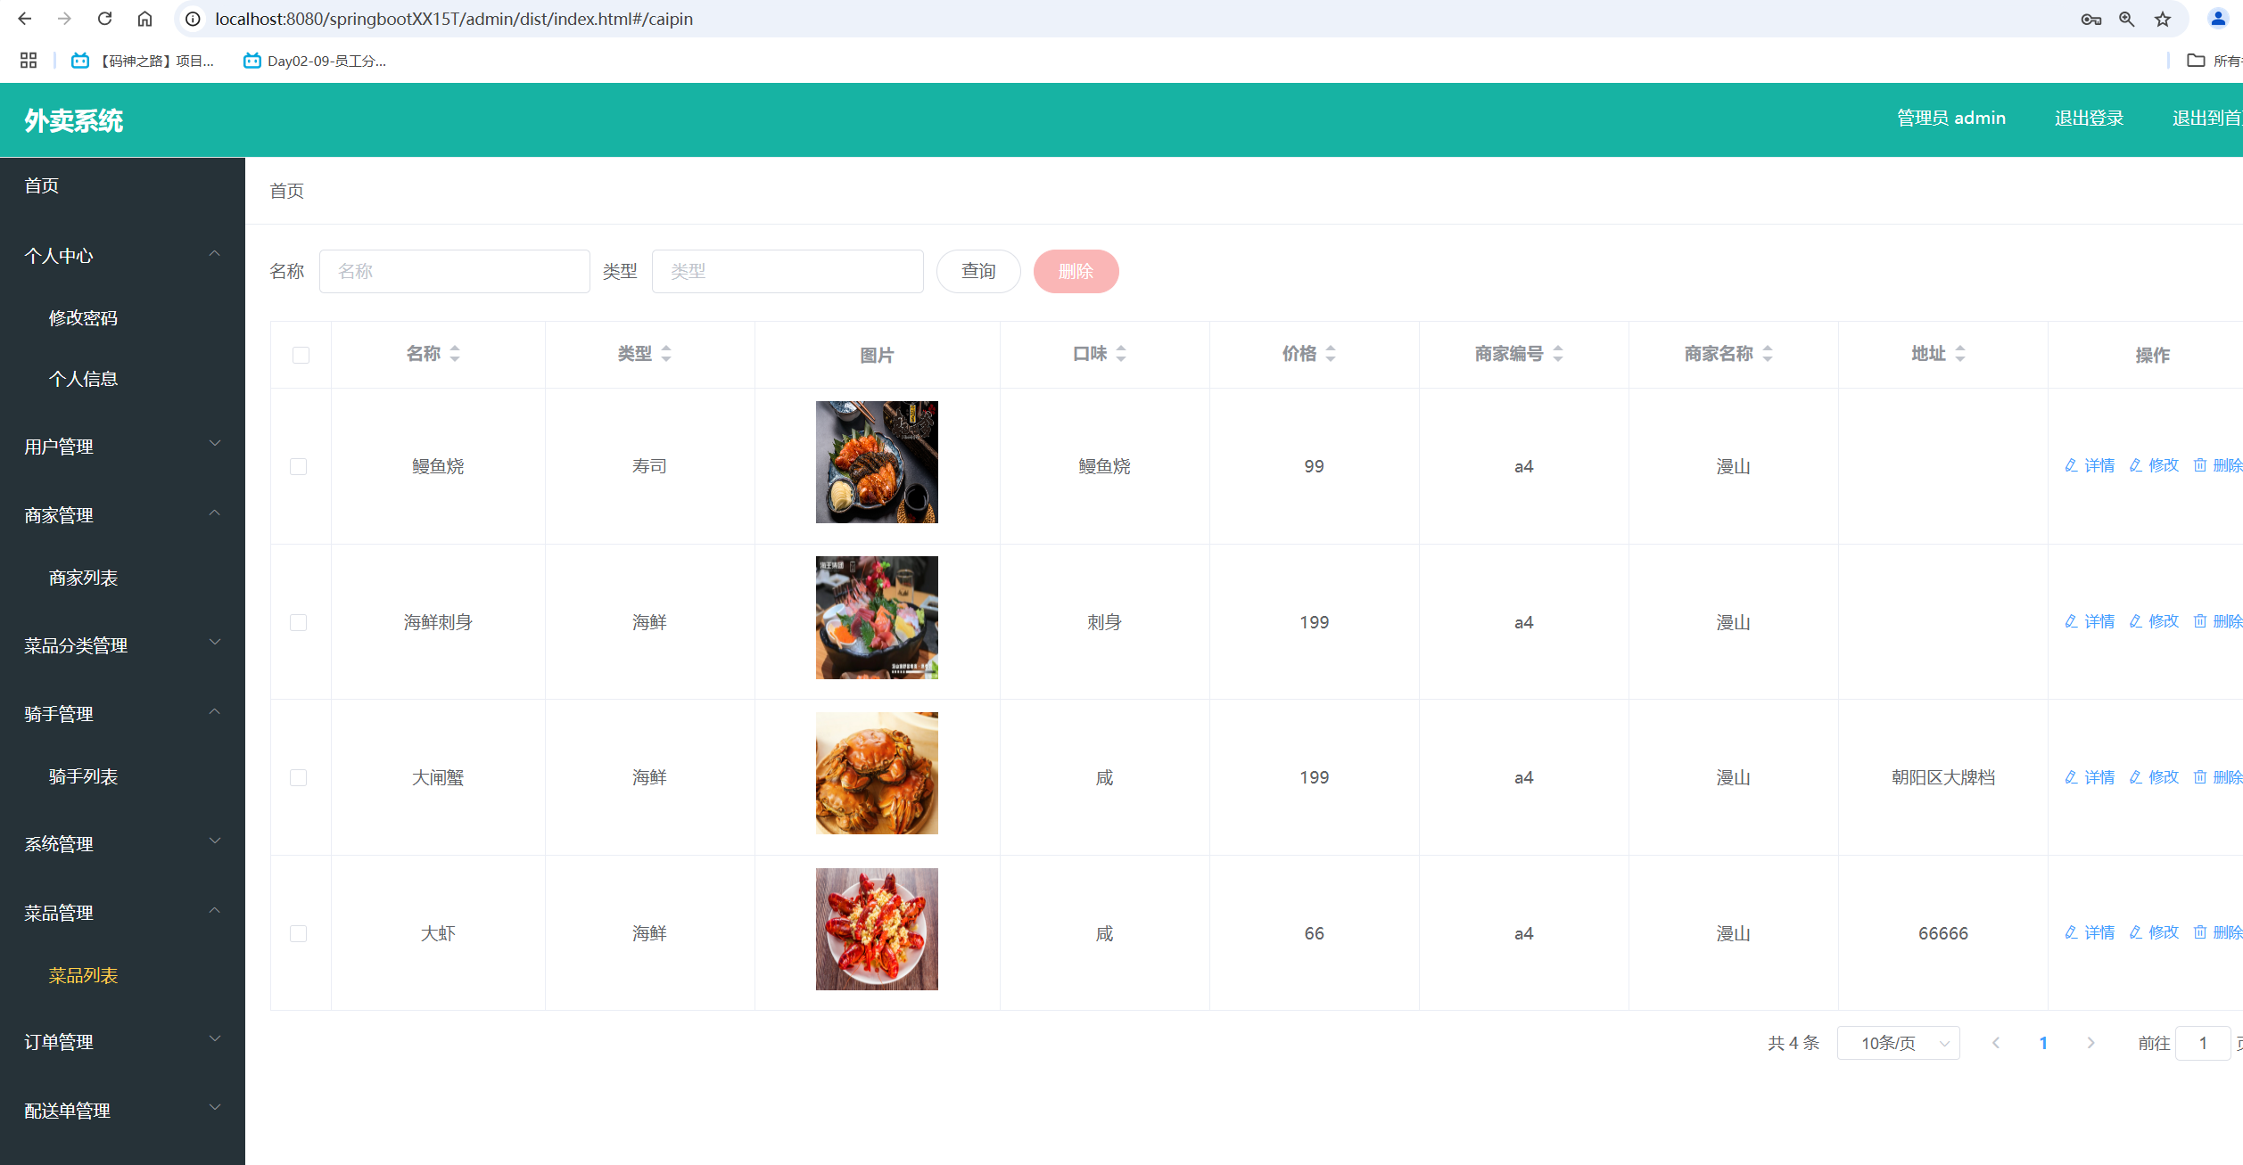Focus the 名称 search input field
This screenshot has width=2243, height=1165.
(454, 271)
